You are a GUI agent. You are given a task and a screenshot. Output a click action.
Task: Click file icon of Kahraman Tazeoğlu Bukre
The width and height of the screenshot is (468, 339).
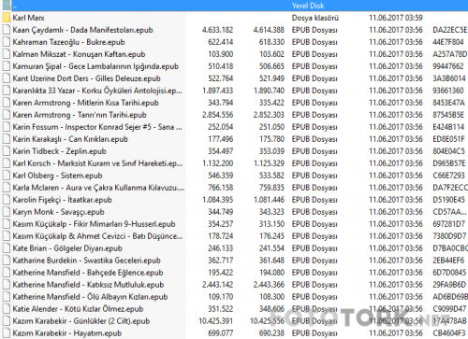pyautogui.click(x=7, y=42)
